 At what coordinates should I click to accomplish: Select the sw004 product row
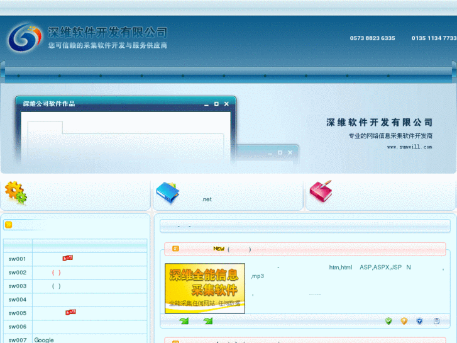pyautogui.click(x=75, y=300)
